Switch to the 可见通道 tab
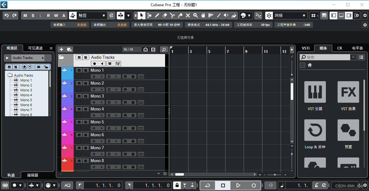This screenshot has height=191, width=369. tap(35, 48)
